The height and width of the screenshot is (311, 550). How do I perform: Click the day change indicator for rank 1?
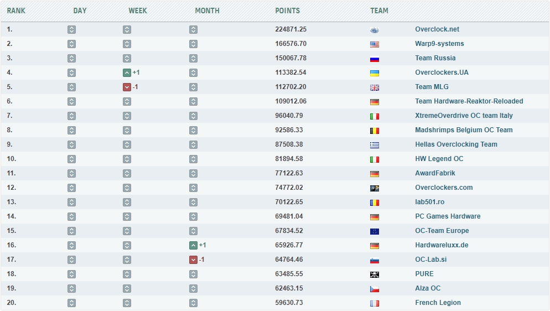click(71, 29)
